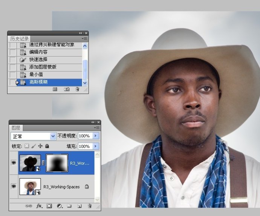The height and width of the screenshot is (216, 260).
Task: Open the opacity 不透明度 slider arrow
Action: click(x=95, y=136)
